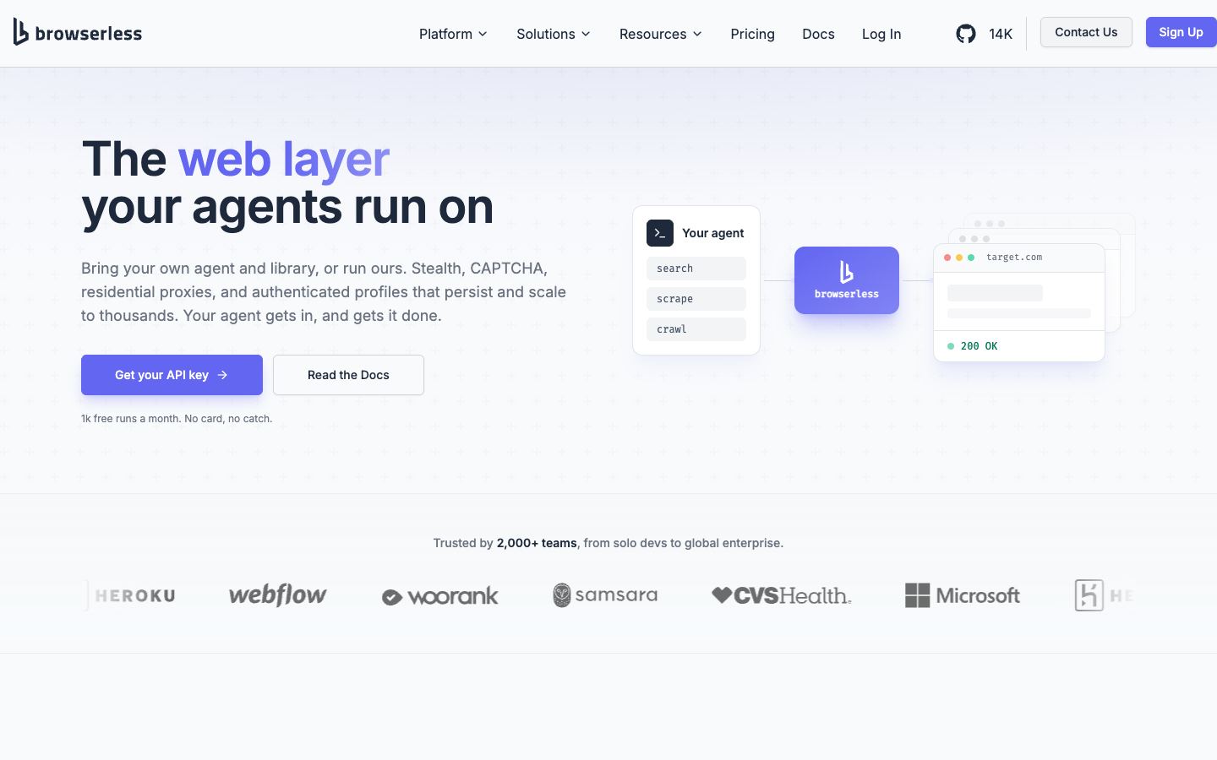The height and width of the screenshot is (760, 1217).
Task: Click the Contact Us button
Action: [1086, 32]
